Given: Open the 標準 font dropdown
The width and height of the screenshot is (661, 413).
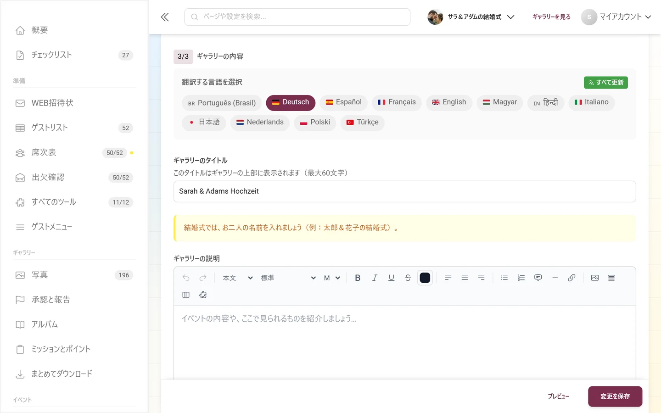Looking at the screenshot, I should [288, 278].
